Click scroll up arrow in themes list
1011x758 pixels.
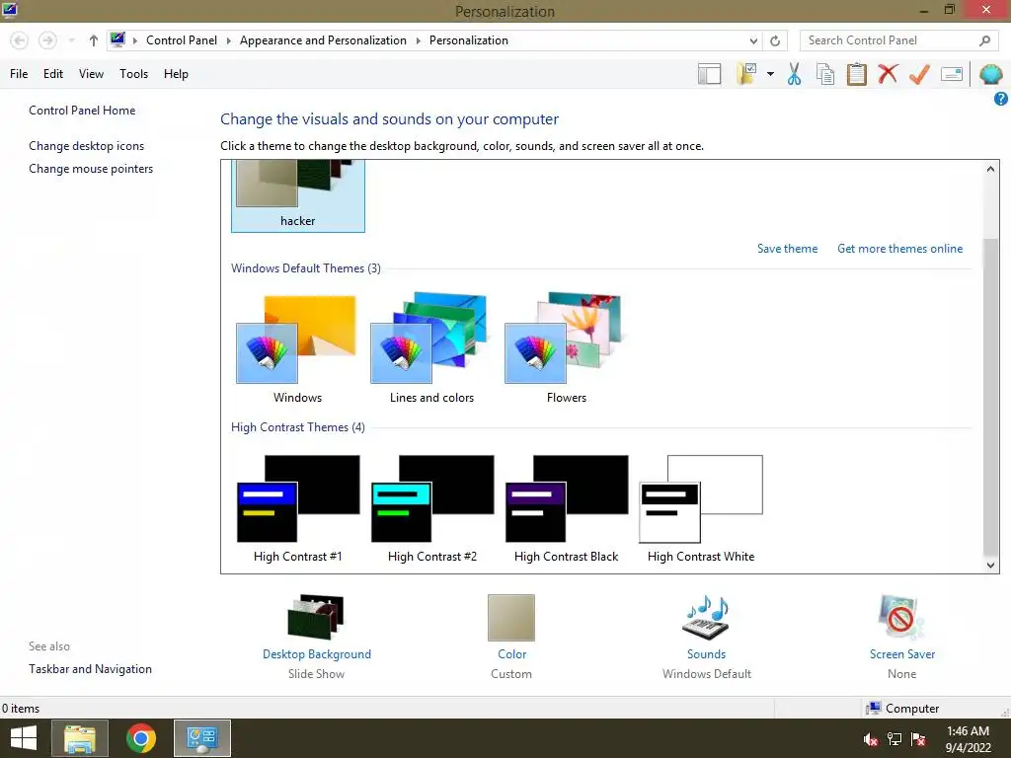coord(990,169)
